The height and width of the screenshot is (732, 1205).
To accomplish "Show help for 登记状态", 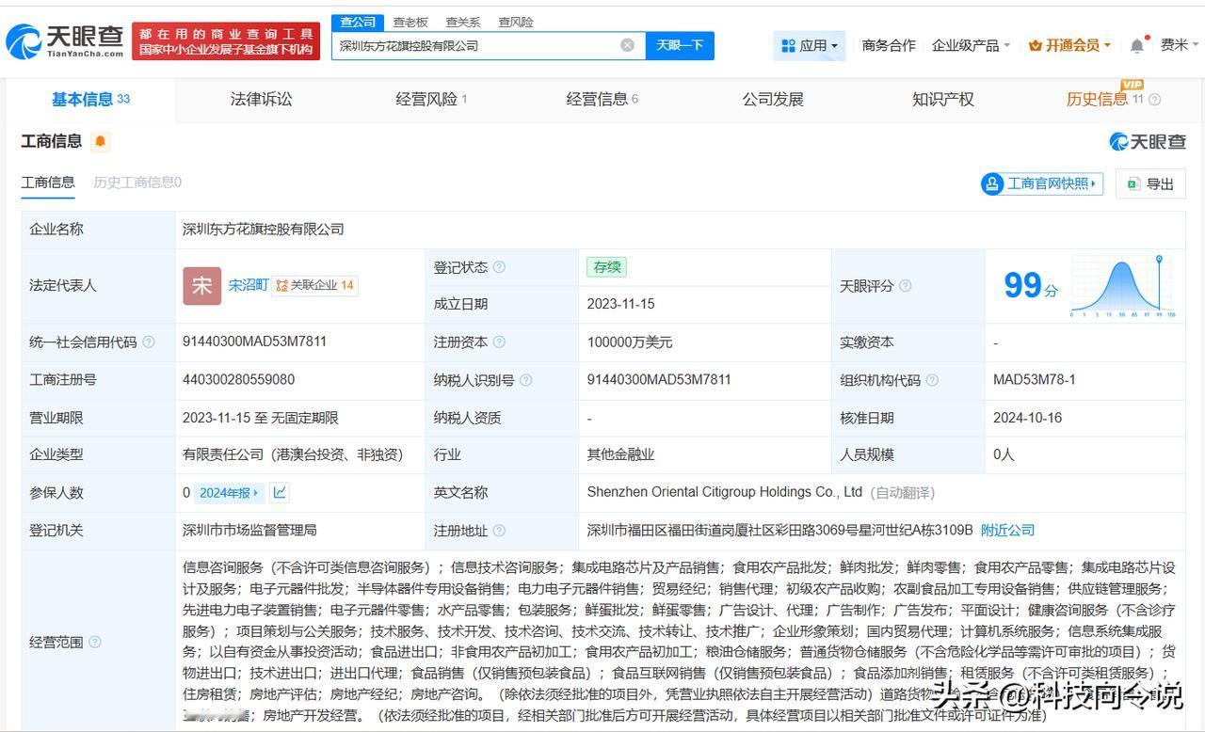I will point(499,267).
